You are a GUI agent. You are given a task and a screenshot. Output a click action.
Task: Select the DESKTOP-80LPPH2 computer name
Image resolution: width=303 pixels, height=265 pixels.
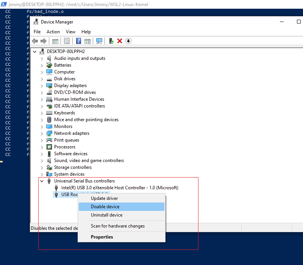click(66, 51)
